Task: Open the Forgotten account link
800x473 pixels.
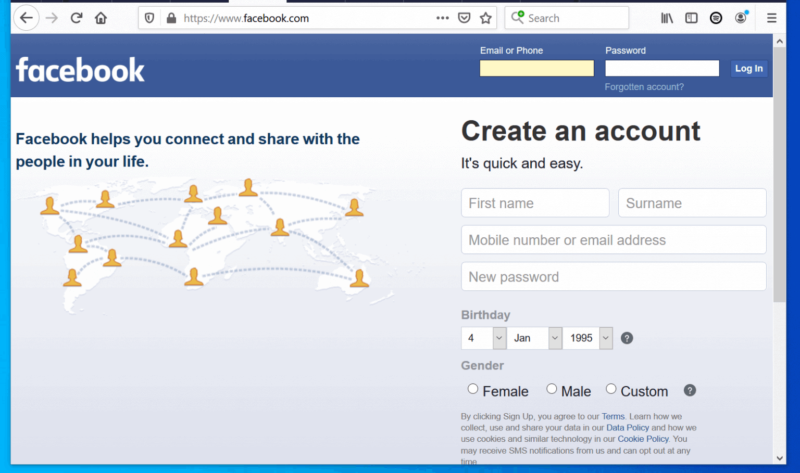Action: (644, 86)
